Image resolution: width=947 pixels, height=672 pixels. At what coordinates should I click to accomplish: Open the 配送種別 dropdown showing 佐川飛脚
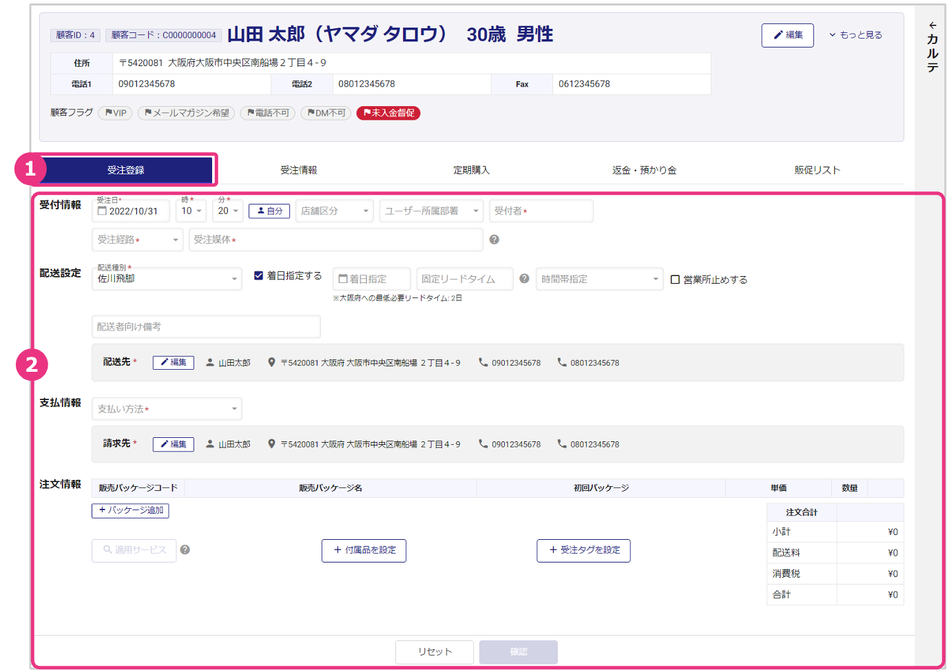(167, 279)
